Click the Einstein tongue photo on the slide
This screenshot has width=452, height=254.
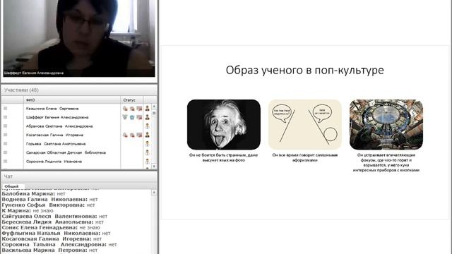click(x=224, y=124)
